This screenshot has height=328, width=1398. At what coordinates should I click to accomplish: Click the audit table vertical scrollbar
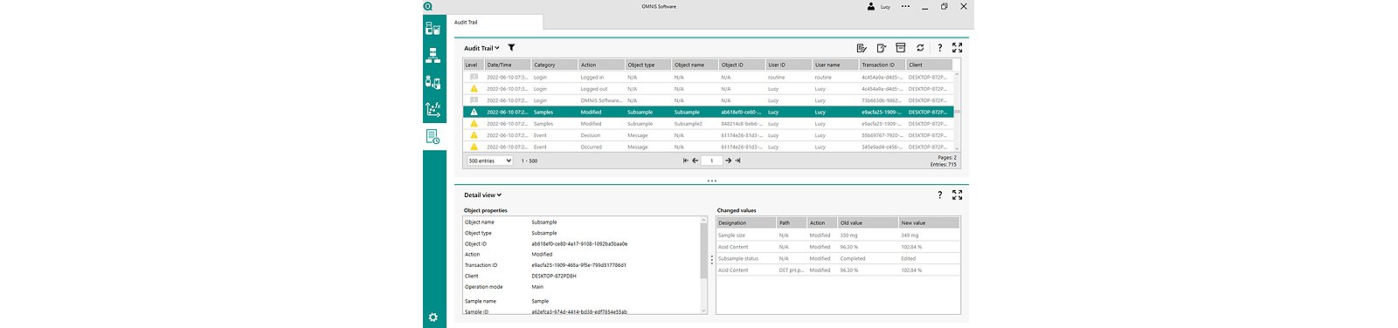click(957, 111)
